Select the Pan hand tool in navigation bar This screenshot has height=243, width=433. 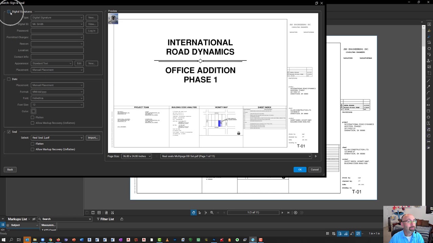coord(193,213)
